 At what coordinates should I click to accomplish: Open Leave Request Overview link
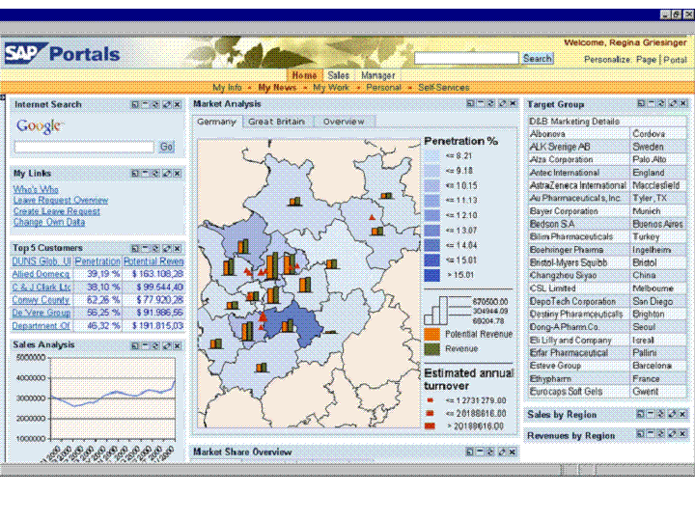(60, 201)
